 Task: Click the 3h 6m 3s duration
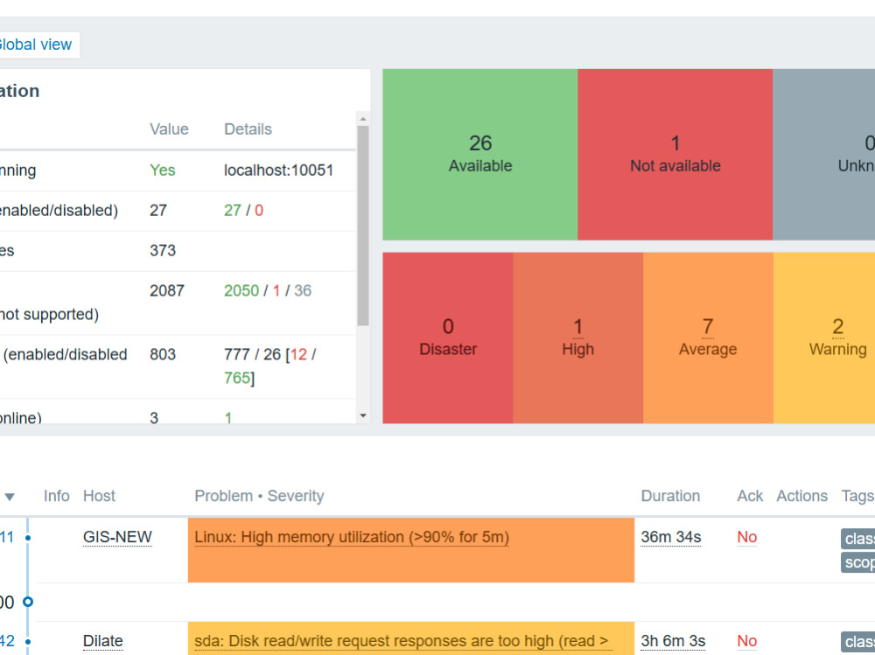coord(673,641)
